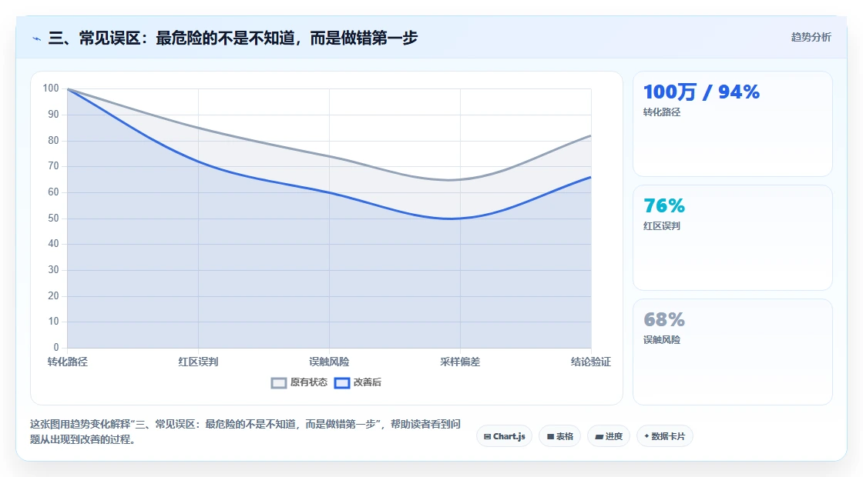Screen dimensions: 863x477
Task: Select the 表格 tag chip
Action: [559, 436]
